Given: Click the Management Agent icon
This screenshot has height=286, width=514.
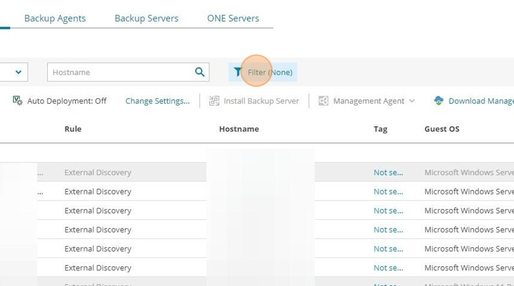Looking at the screenshot, I should pyautogui.click(x=323, y=101).
